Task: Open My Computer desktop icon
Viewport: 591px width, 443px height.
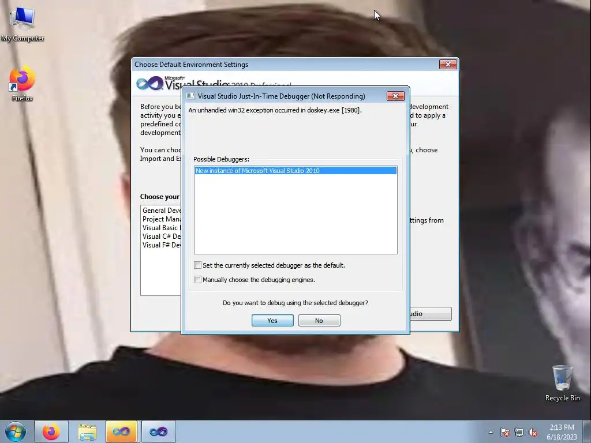Action: [x=23, y=24]
